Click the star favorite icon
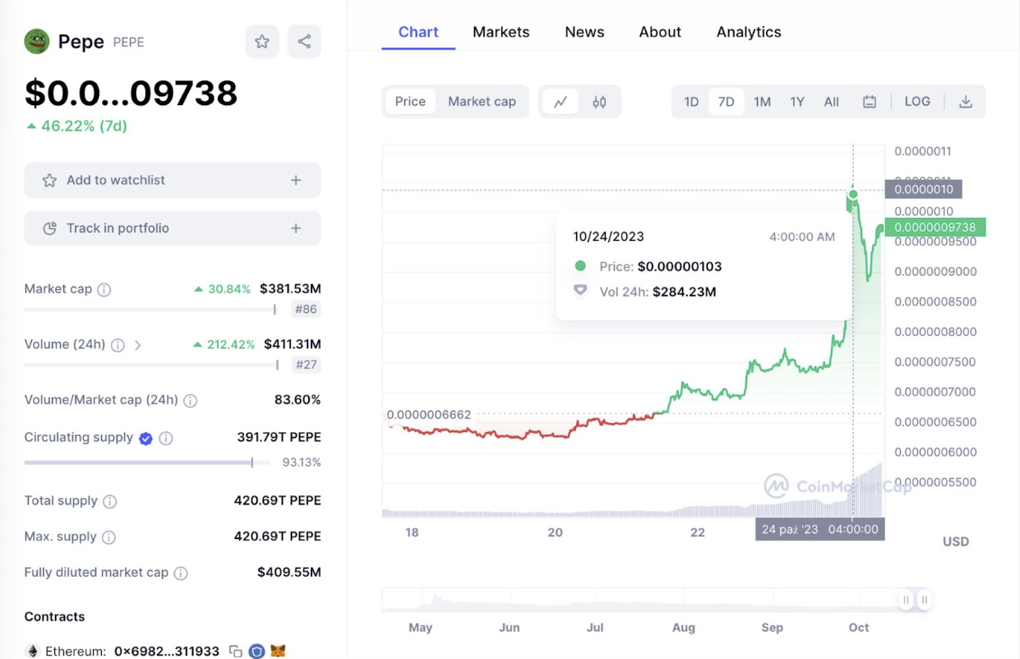This screenshot has width=1020, height=659. [262, 41]
